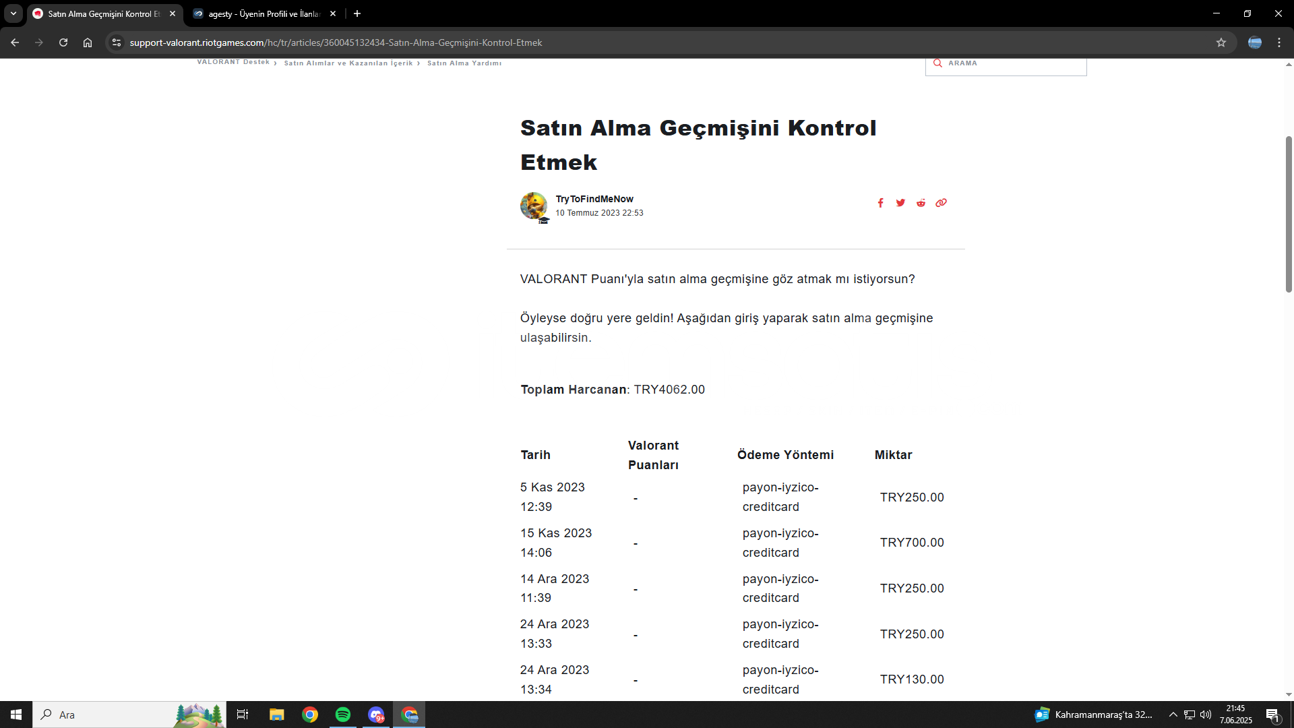The image size is (1294, 728).
Task: Click the Windows taskbar search box
Action: click(129, 715)
